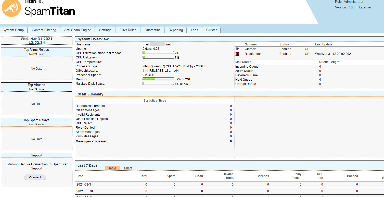This screenshot has height=197, width=384.
Task: Click the Uptime value 0 days, 0:23
Action: tap(151, 49)
